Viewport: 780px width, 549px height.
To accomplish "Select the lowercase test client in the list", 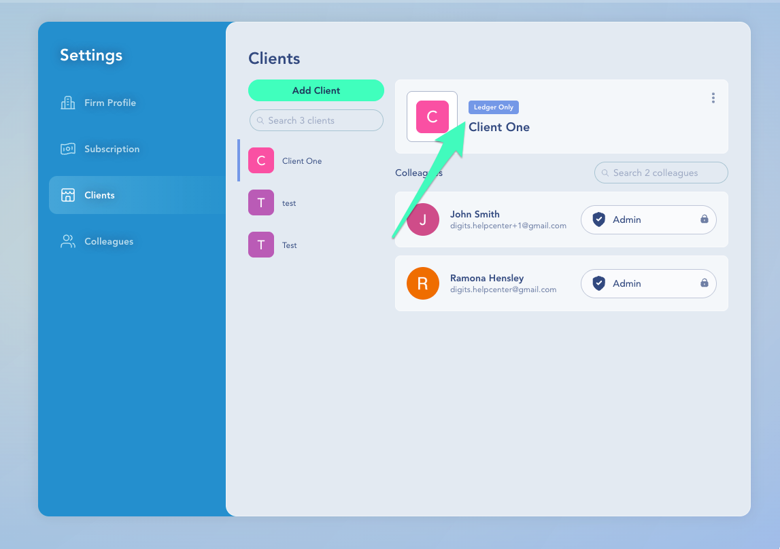I will point(289,203).
